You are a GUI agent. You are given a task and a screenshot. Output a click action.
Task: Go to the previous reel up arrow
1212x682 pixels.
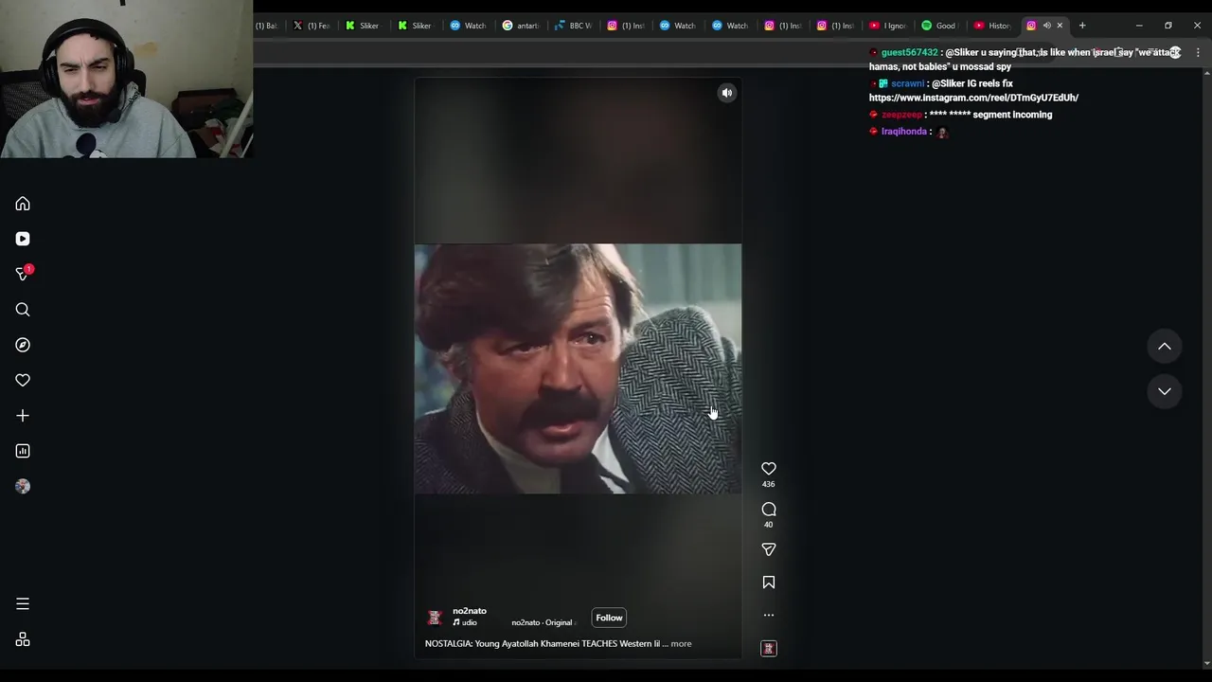tap(1165, 347)
